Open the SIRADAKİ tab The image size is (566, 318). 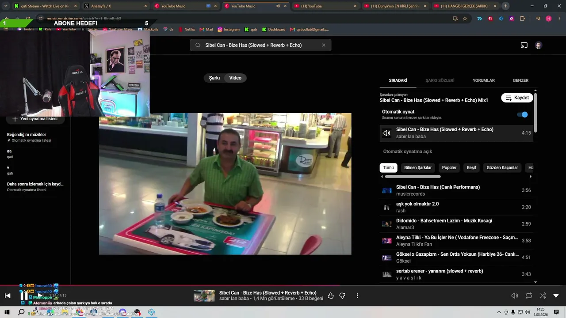pos(398,80)
